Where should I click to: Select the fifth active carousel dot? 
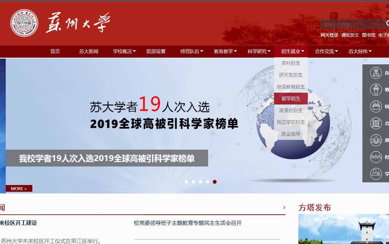tap(215, 182)
